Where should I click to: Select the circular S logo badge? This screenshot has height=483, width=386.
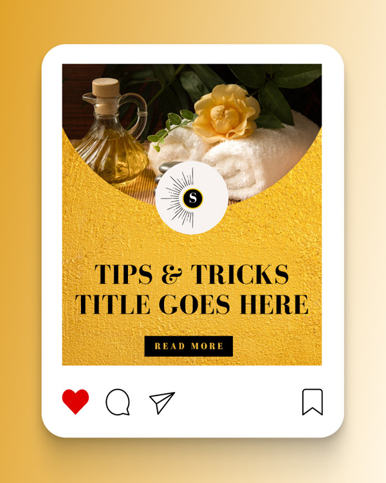tap(192, 198)
